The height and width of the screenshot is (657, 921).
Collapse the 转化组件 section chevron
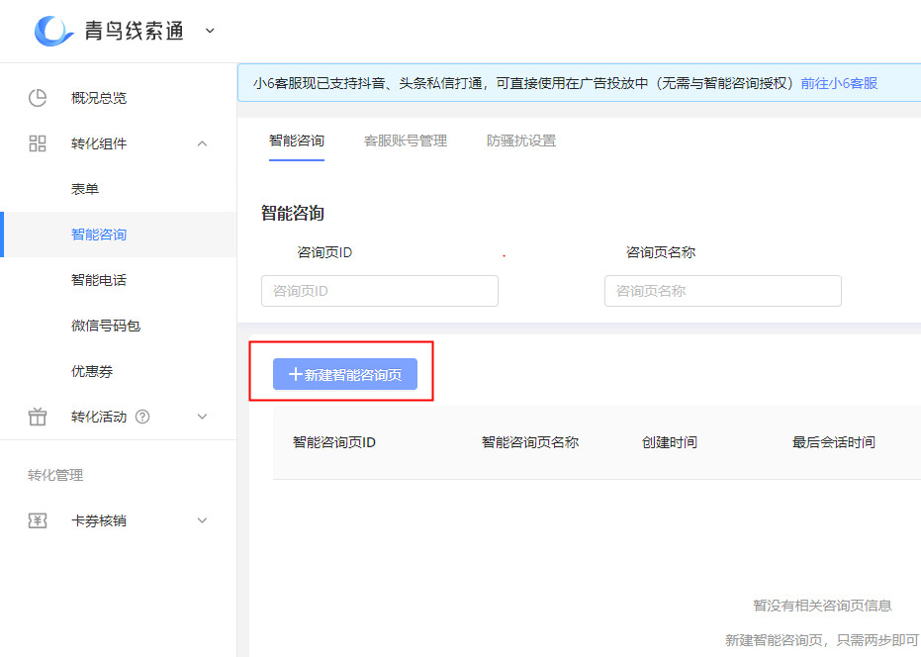(x=202, y=143)
